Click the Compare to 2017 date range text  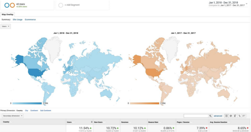tap(227, 5)
